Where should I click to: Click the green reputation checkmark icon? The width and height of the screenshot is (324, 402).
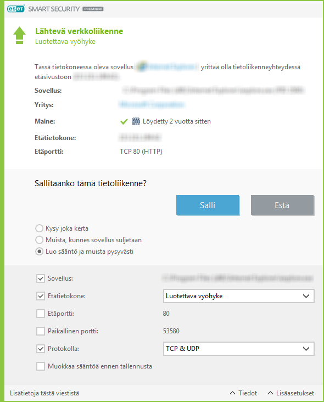(124, 121)
